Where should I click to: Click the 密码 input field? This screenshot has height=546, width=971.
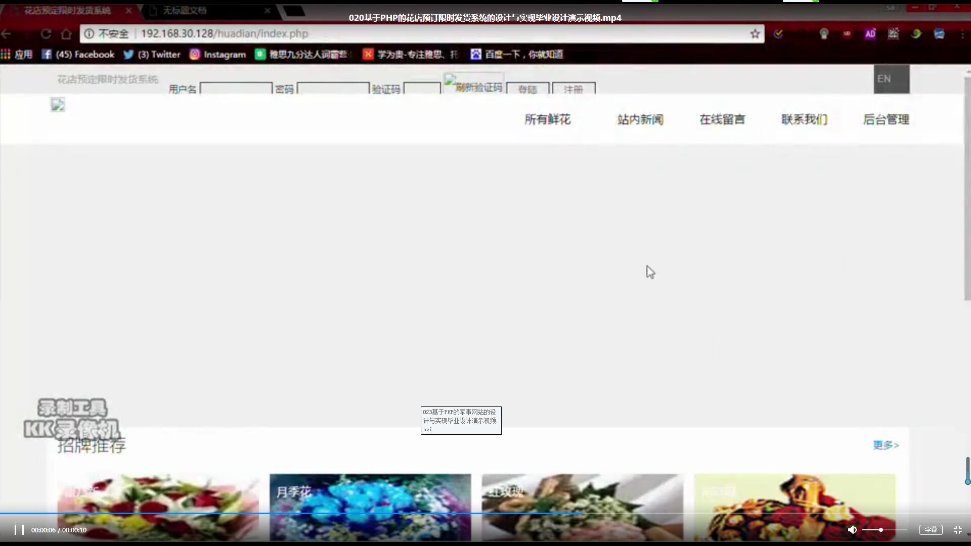click(333, 88)
